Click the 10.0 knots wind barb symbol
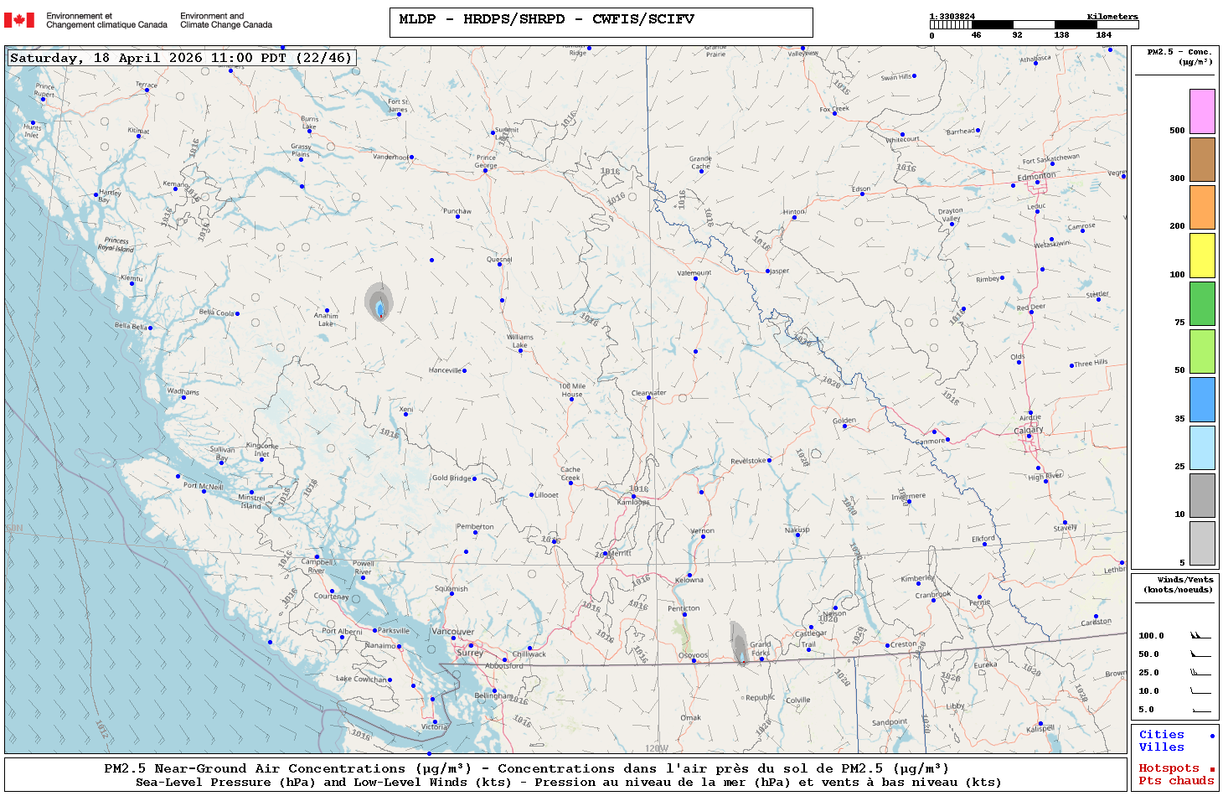This screenshot has height=796, width=1223. pos(1200,691)
